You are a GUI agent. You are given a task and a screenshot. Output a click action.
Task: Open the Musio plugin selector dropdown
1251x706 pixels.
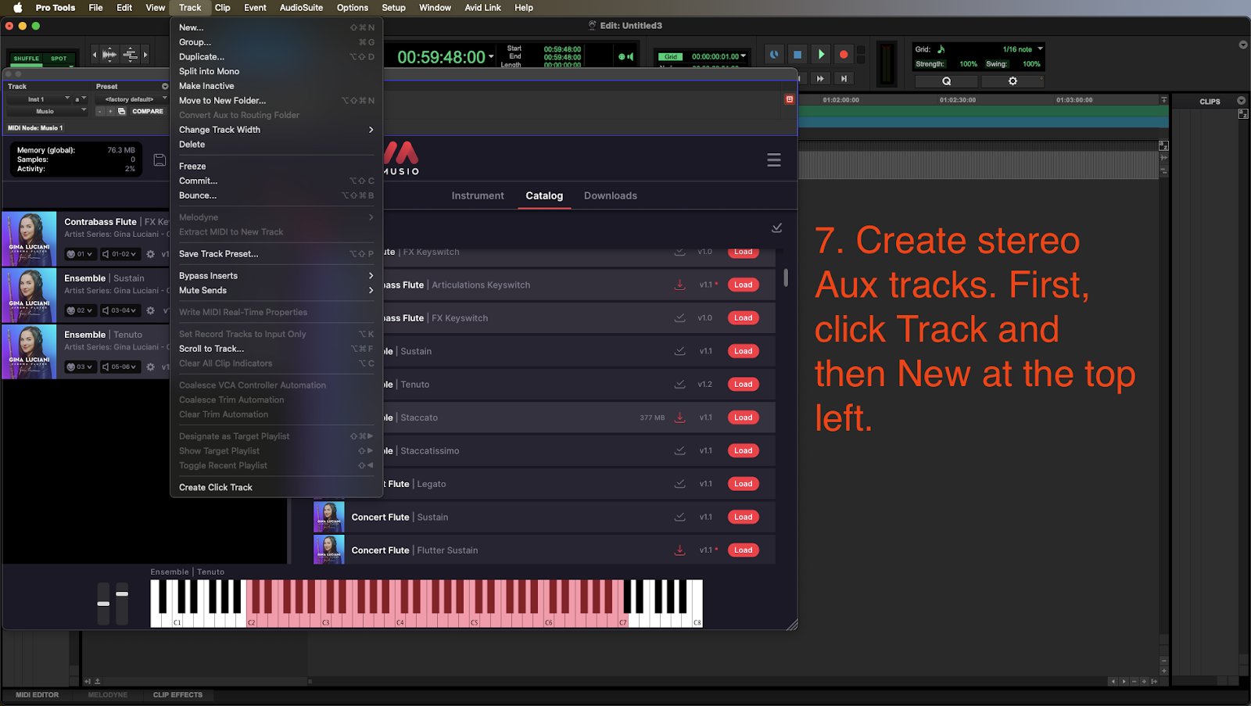click(46, 111)
